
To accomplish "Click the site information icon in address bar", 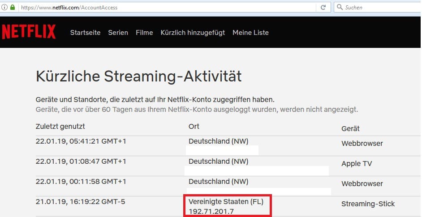I will 4,8.
